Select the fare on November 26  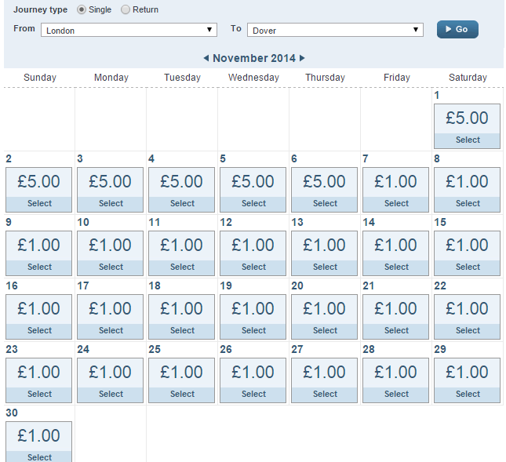click(253, 380)
